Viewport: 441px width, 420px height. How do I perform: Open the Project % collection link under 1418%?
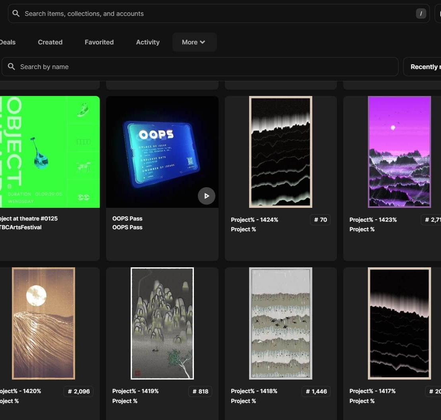click(x=243, y=401)
